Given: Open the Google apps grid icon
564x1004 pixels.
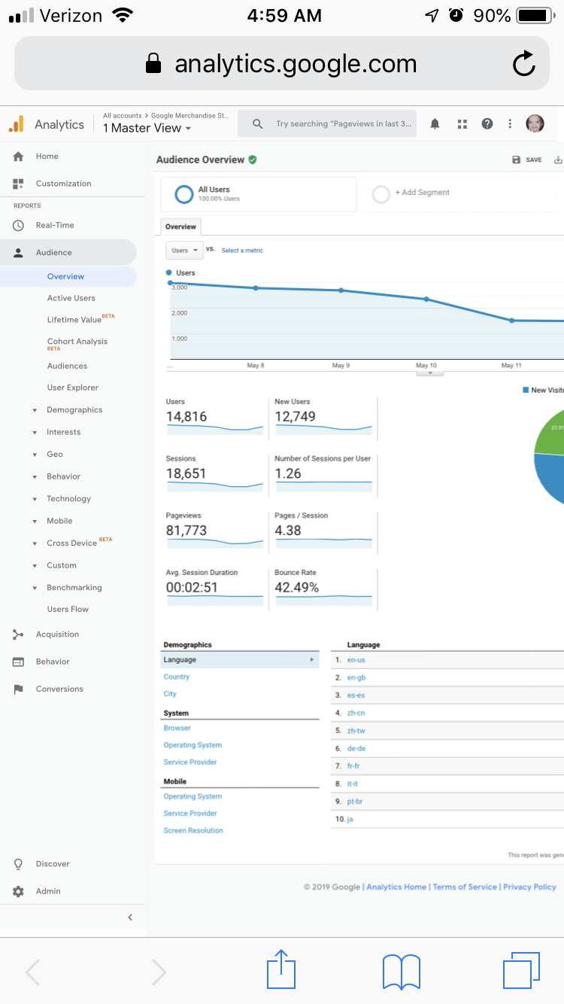Looking at the screenshot, I should point(462,124).
